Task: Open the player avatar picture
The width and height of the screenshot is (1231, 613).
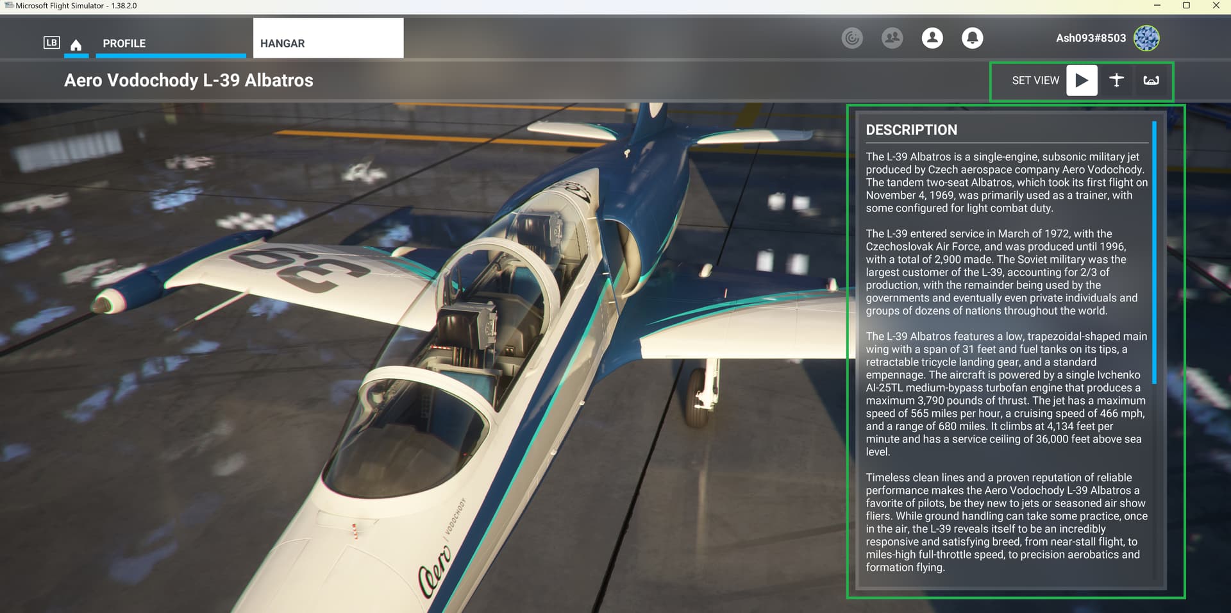Action: click(1146, 38)
